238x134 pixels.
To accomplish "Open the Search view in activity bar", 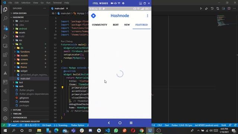I will click(5, 19).
